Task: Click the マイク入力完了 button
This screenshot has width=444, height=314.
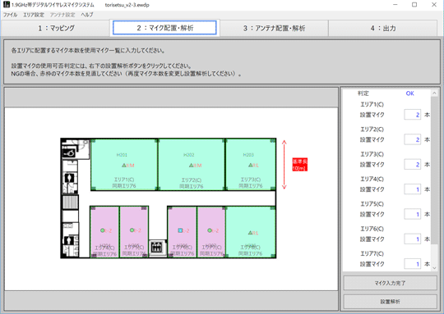Action: pyautogui.click(x=390, y=283)
